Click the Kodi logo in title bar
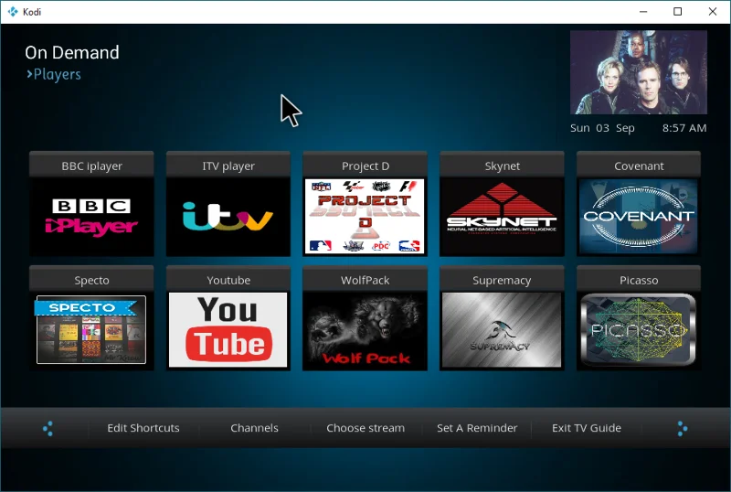Viewport: 731px width, 492px height. pos(13,12)
